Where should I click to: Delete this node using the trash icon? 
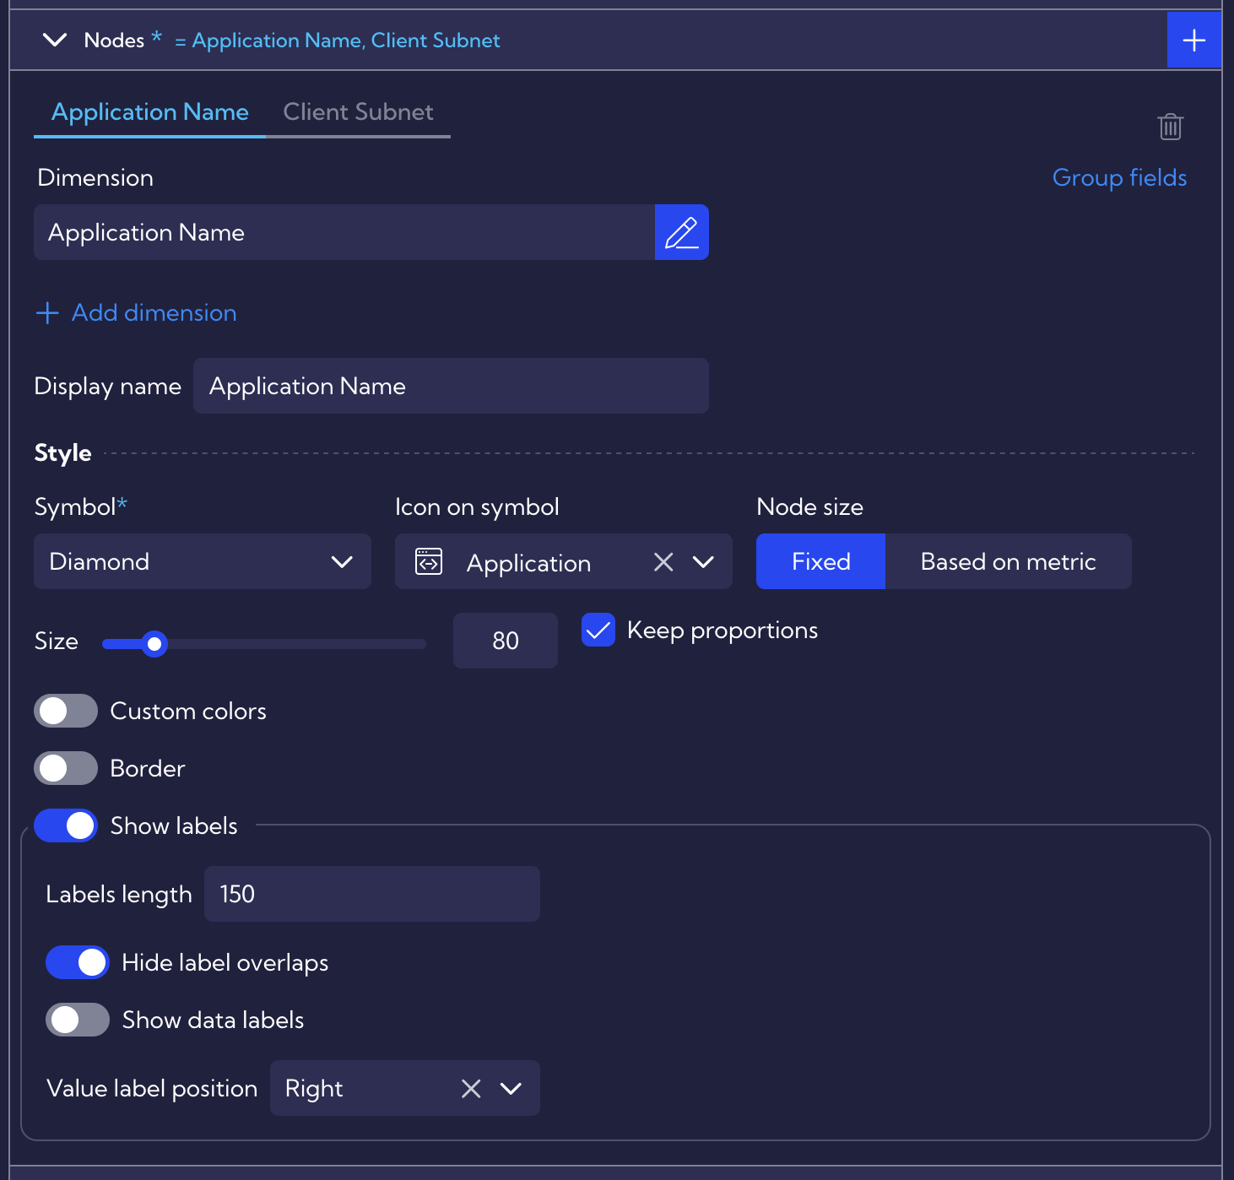point(1170,127)
